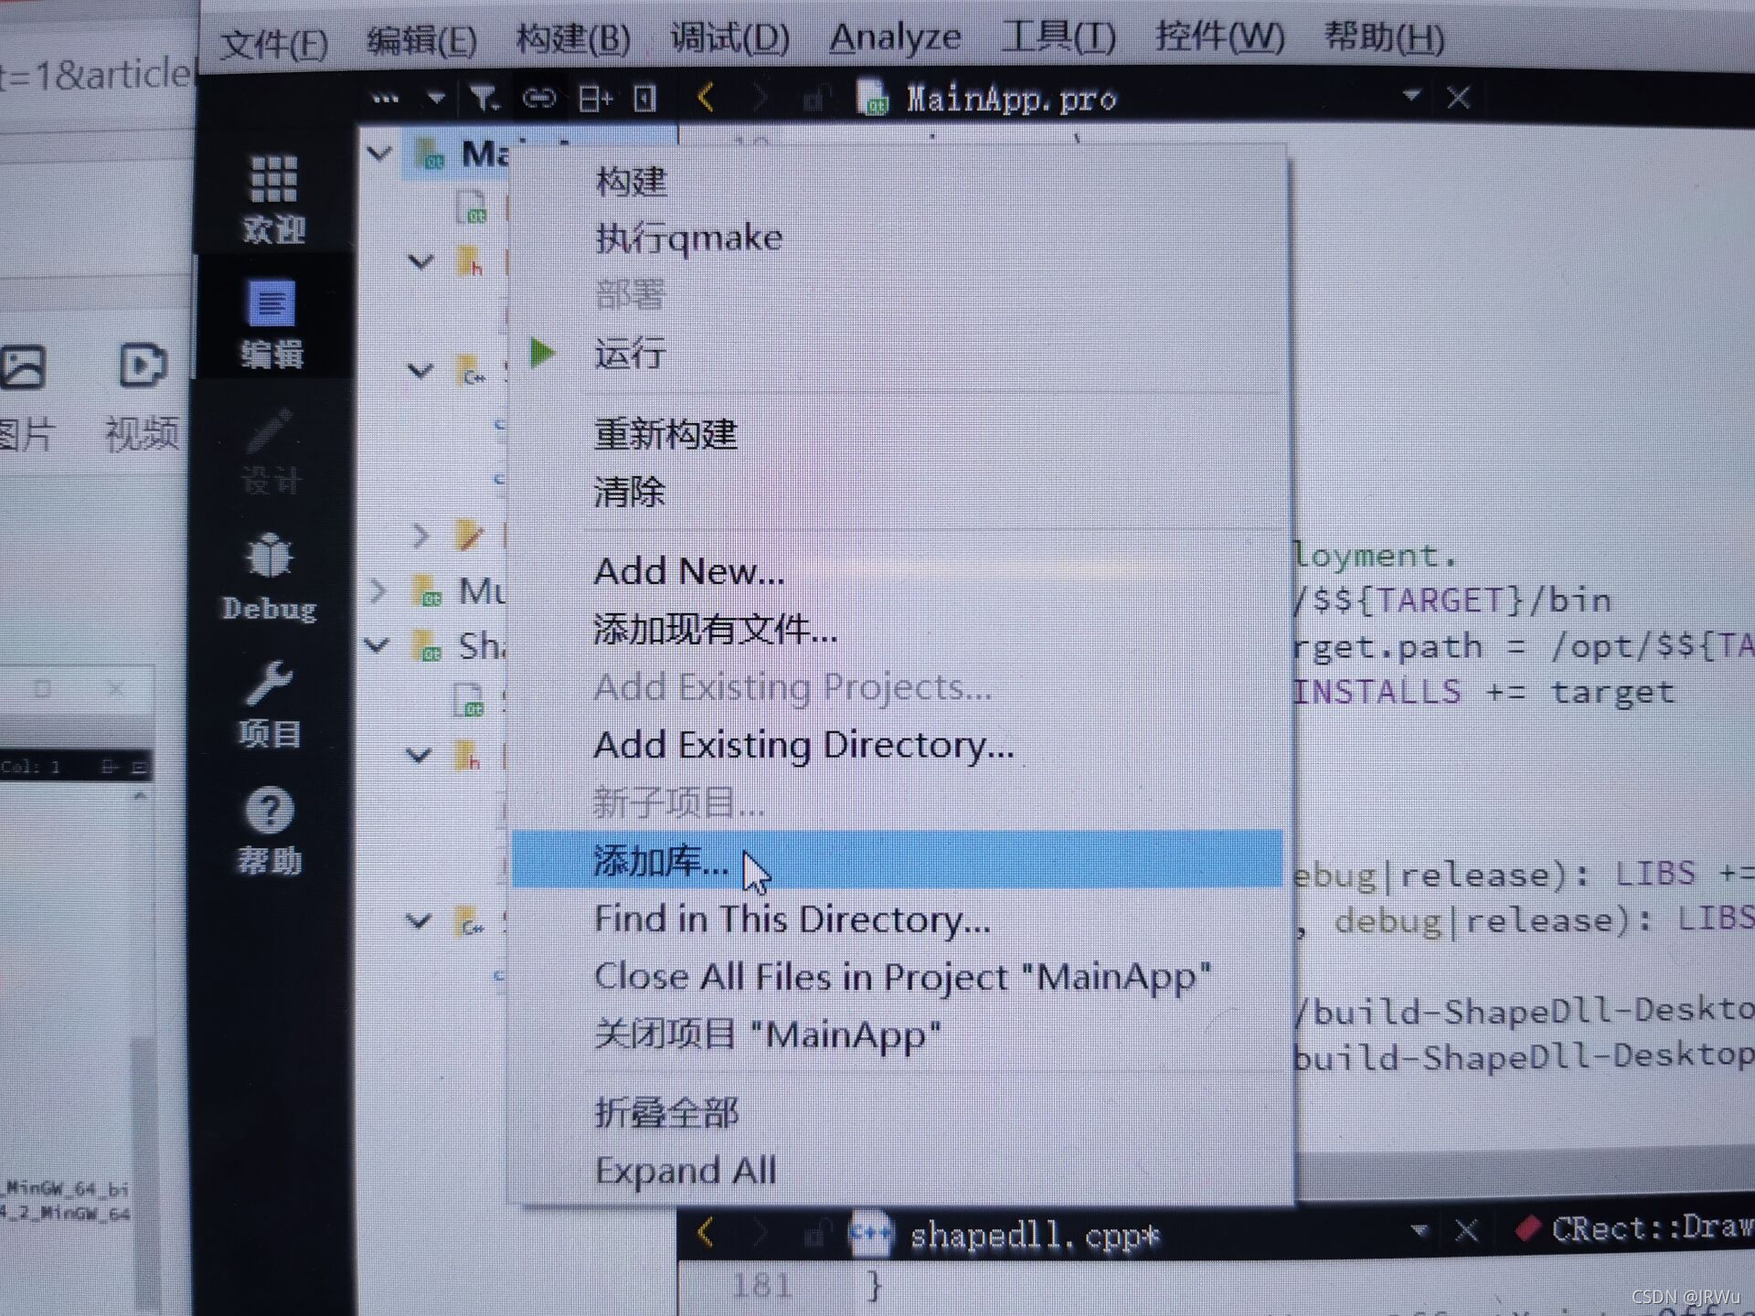Switch to Debug mode
The height and width of the screenshot is (1316, 1755).
point(270,578)
